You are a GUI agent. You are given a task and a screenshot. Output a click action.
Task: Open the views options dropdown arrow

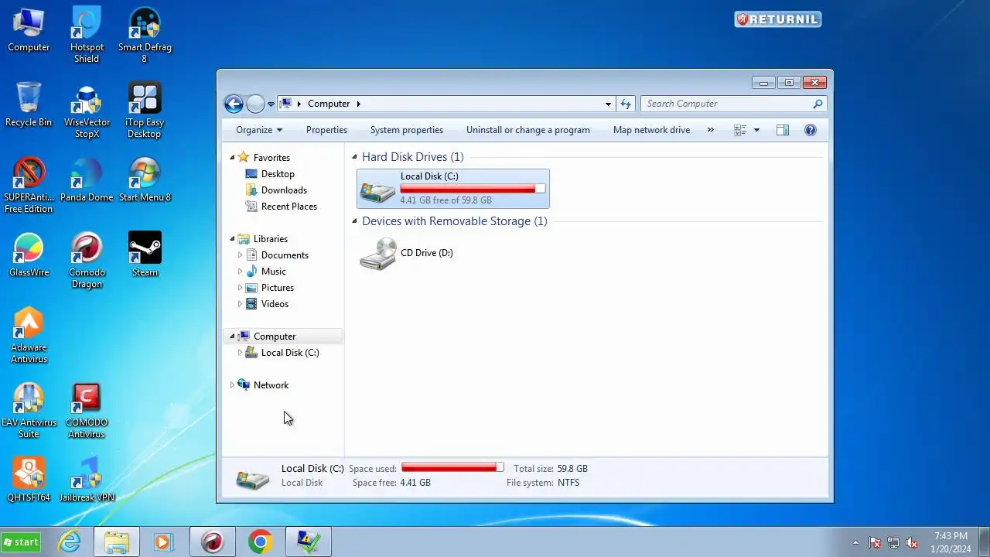pos(756,130)
